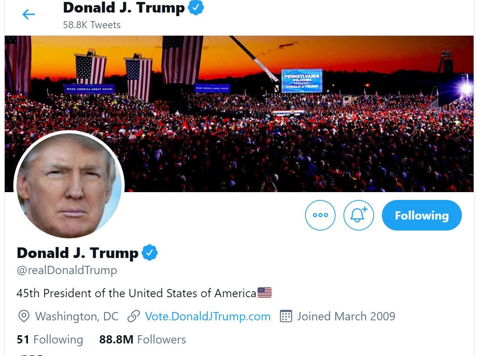The width and height of the screenshot is (485, 356).
Task: Click the calendar icon next to the join date
Action: coord(286,316)
